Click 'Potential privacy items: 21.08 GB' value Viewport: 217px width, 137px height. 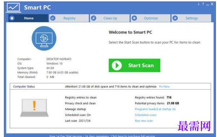157,103
